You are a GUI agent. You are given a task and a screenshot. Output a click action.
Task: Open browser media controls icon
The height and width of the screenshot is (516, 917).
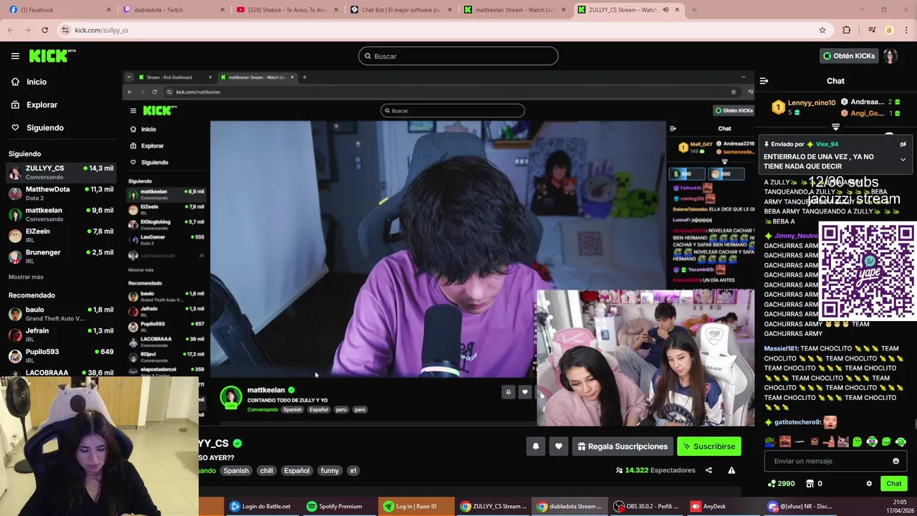(872, 30)
